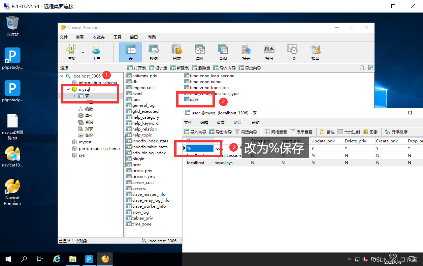Click the Navicat taskbar icon
This screenshot has height=266, width=423.
pyautogui.click(x=105, y=259)
